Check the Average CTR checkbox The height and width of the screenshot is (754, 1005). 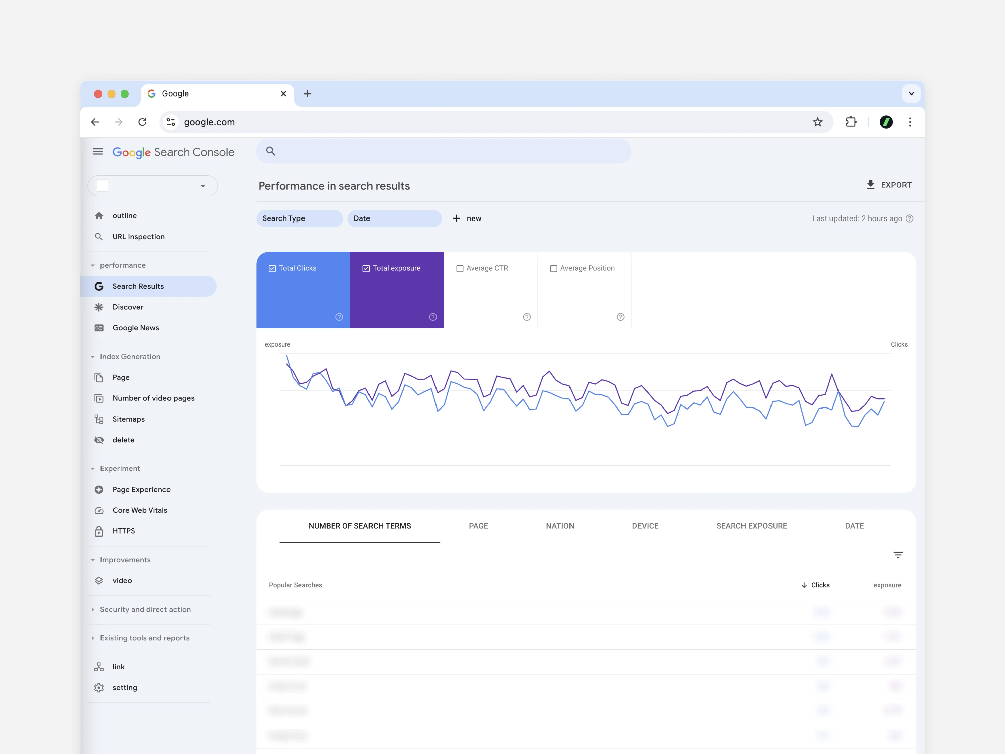click(460, 269)
